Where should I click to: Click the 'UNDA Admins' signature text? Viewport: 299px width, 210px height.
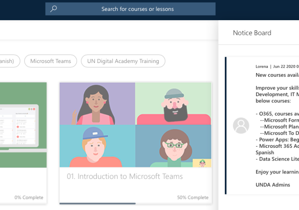[x=272, y=185]
